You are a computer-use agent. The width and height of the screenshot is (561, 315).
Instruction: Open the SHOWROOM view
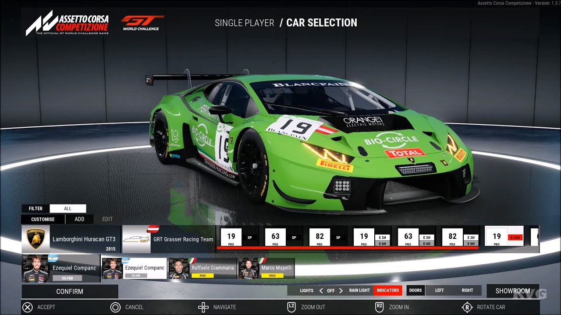pyautogui.click(x=512, y=291)
